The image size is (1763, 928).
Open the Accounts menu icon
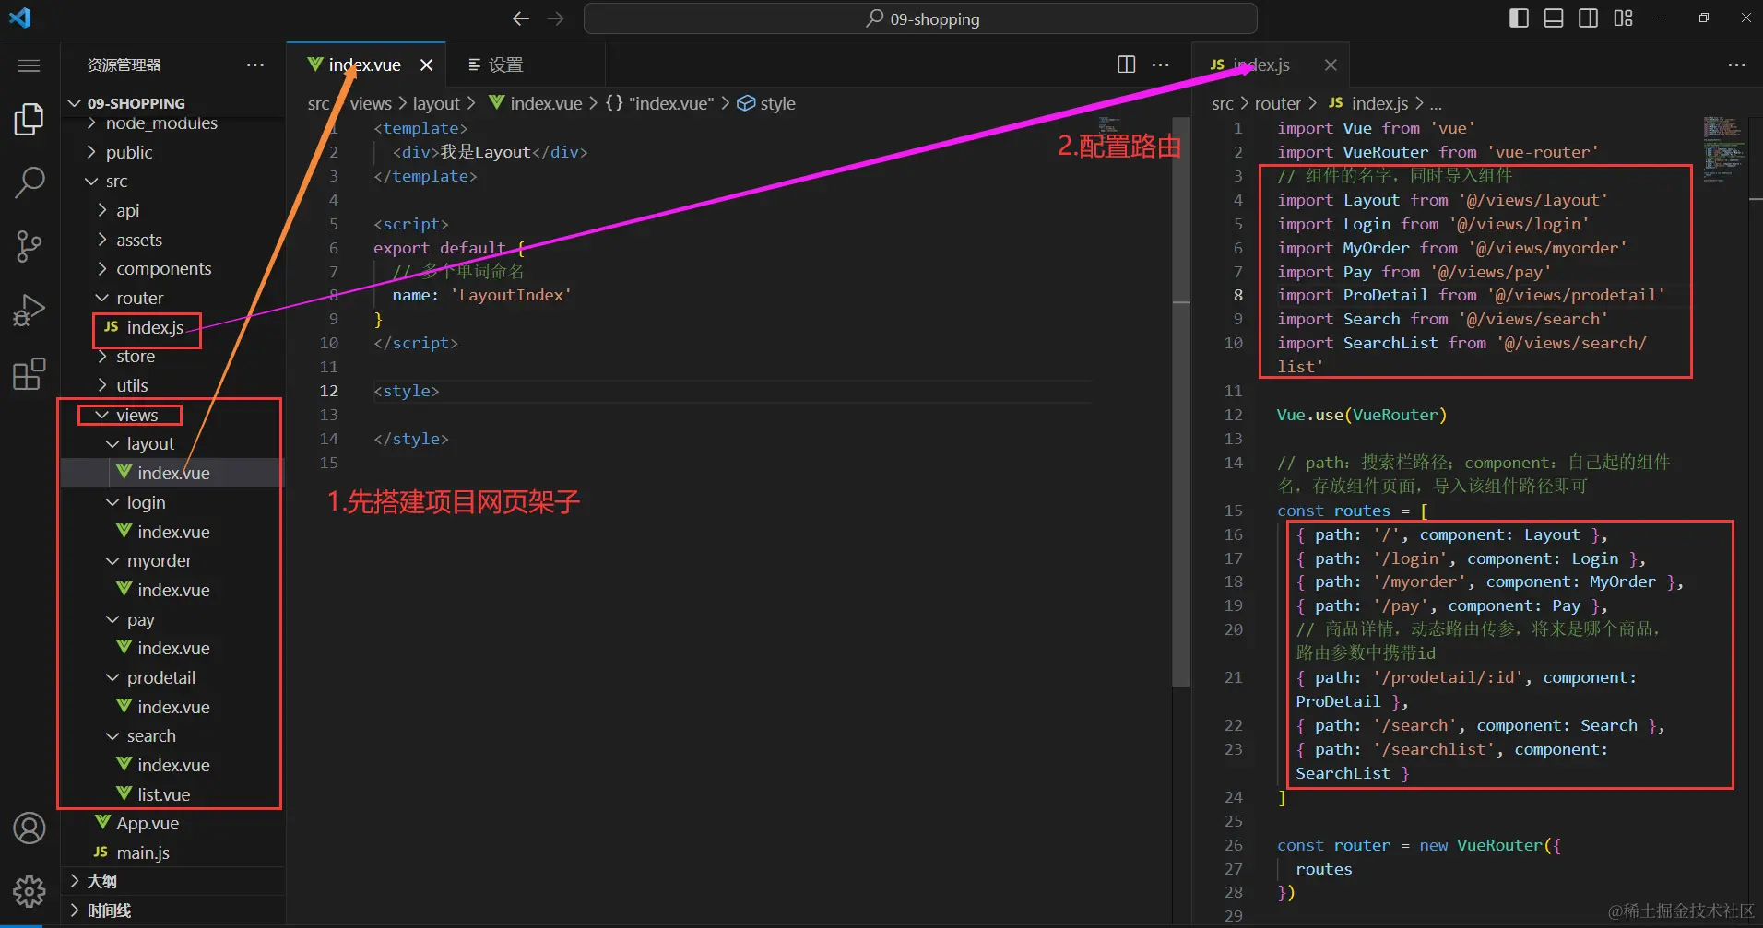click(30, 828)
